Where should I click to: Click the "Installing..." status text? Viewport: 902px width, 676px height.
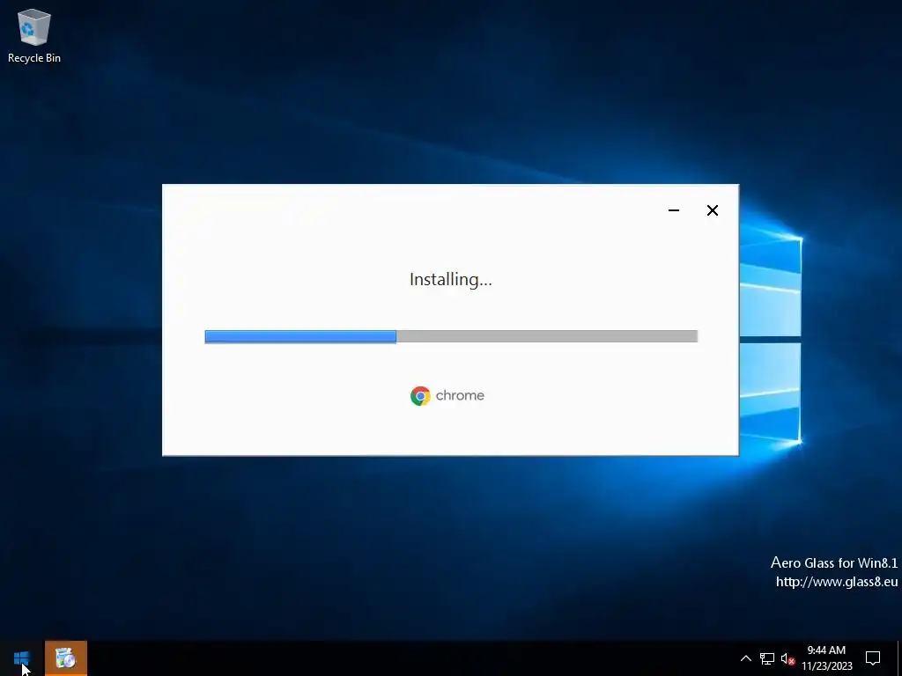(x=451, y=279)
